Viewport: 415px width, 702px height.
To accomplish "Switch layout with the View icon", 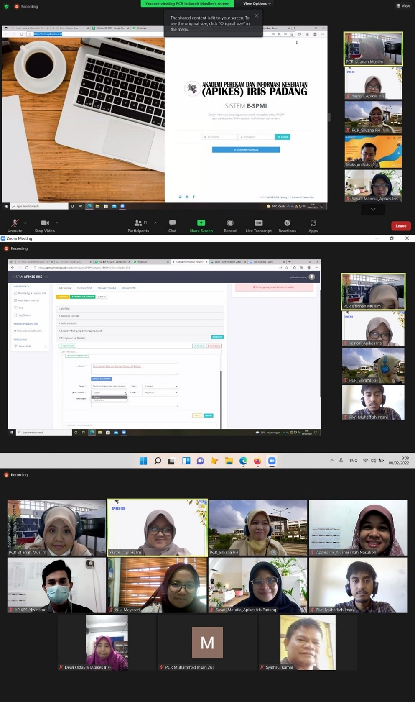I will click(403, 6).
